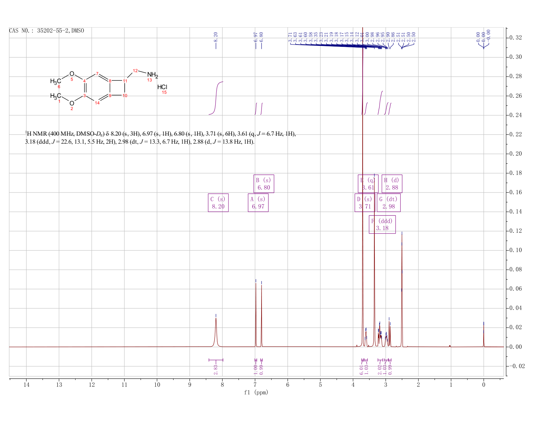Select peak box labeled D (s) 3.71
Viewport: 549px width, 424px height.
pos(365,203)
